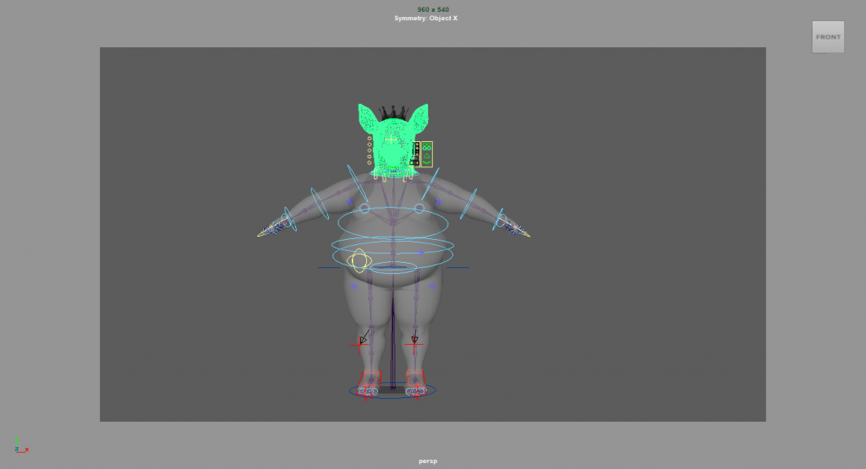This screenshot has width=866, height=469.
Task: Select the purple thigh cross locator on screen left
Action: click(x=354, y=286)
